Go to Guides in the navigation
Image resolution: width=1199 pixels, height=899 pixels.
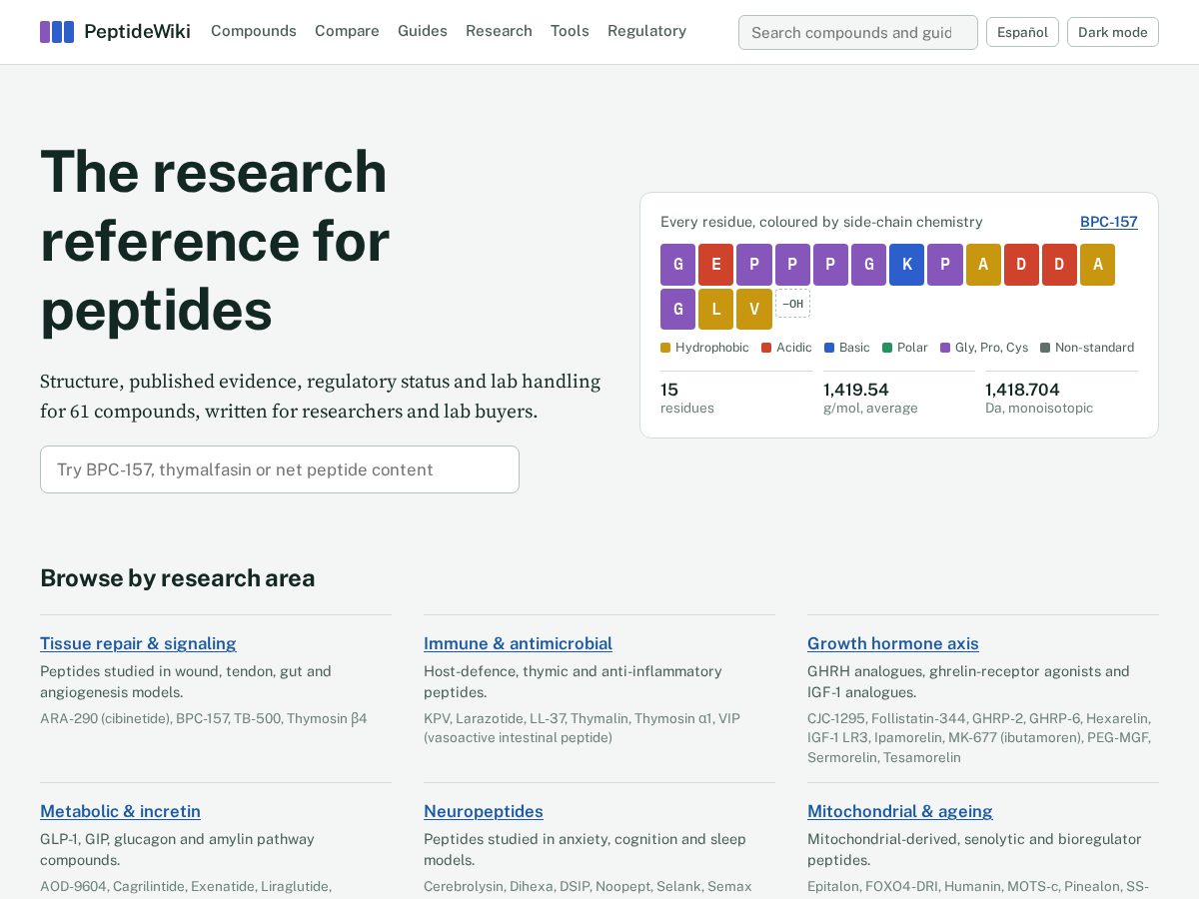[423, 31]
